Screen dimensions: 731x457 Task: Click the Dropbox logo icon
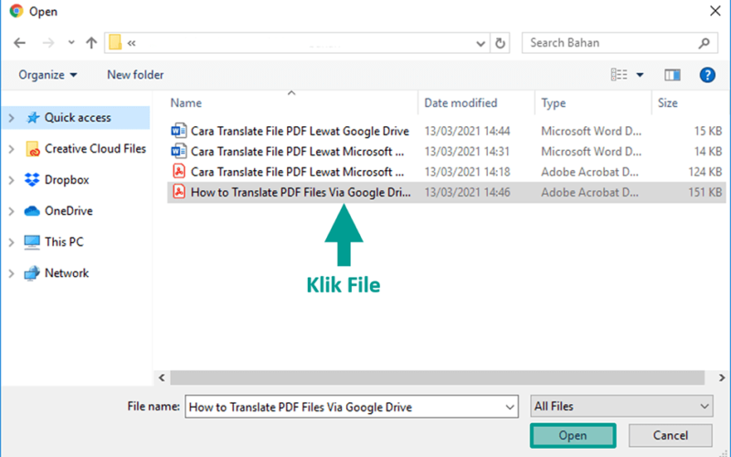coord(32,179)
